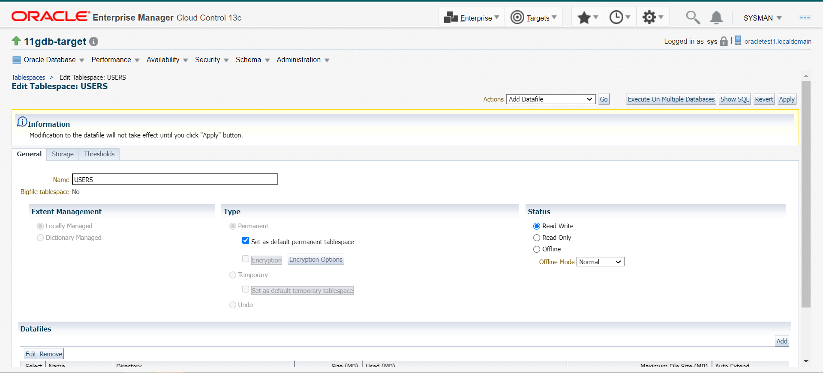This screenshot has width=823, height=373.
Task: Click the Oracle Database stack icon
Action: 17,60
